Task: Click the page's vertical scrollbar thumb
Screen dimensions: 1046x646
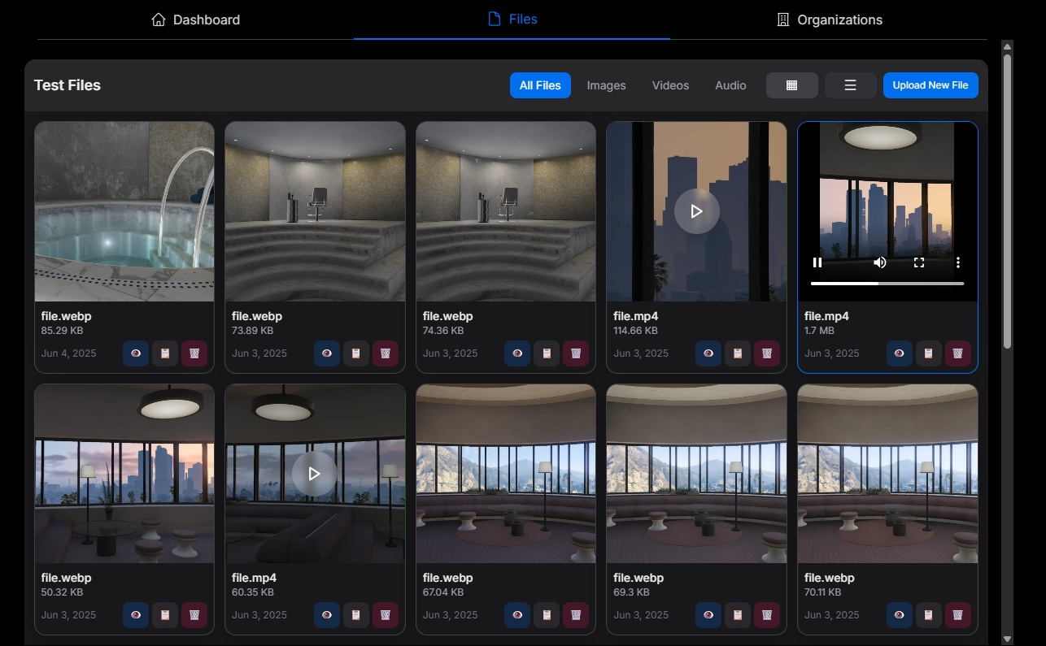Action: click(1007, 202)
